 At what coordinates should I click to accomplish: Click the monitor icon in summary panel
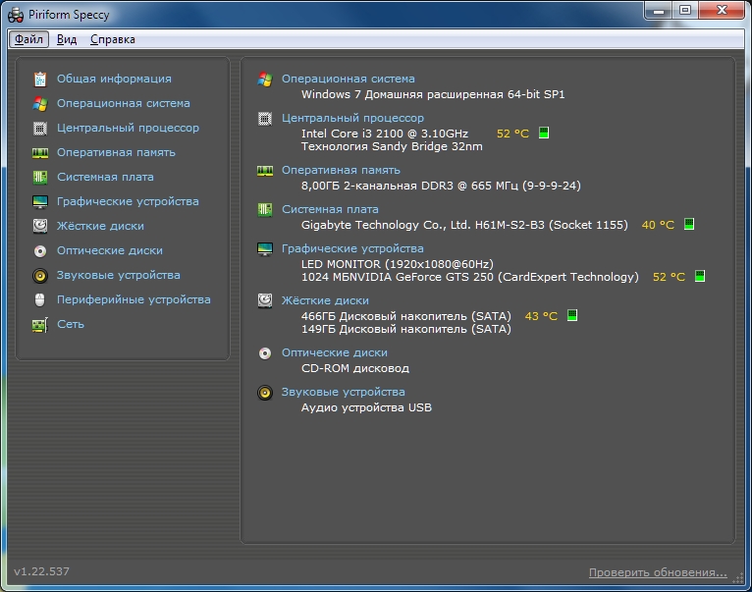click(265, 249)
